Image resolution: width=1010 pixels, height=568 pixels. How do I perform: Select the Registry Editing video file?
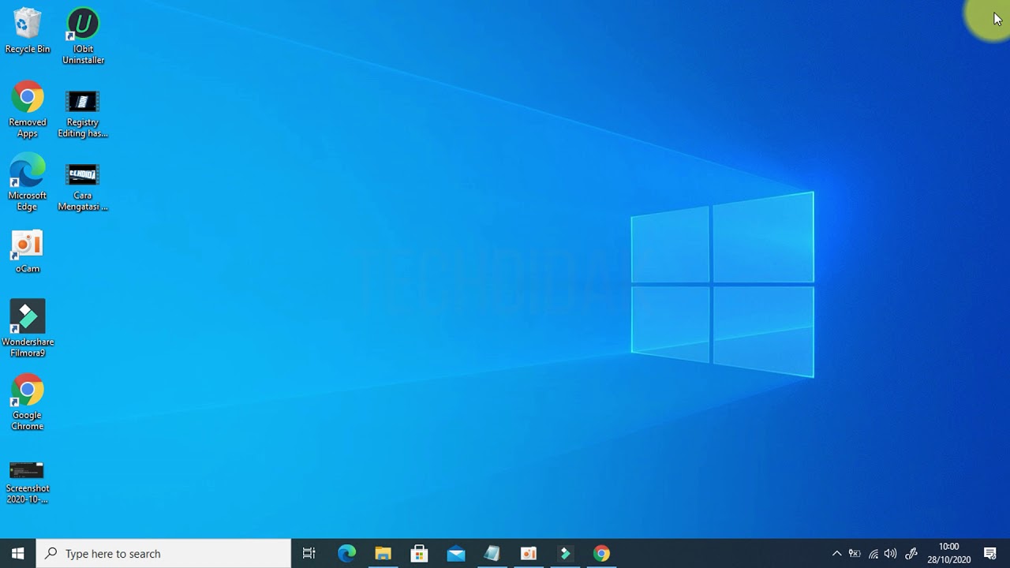pos(83,112)
